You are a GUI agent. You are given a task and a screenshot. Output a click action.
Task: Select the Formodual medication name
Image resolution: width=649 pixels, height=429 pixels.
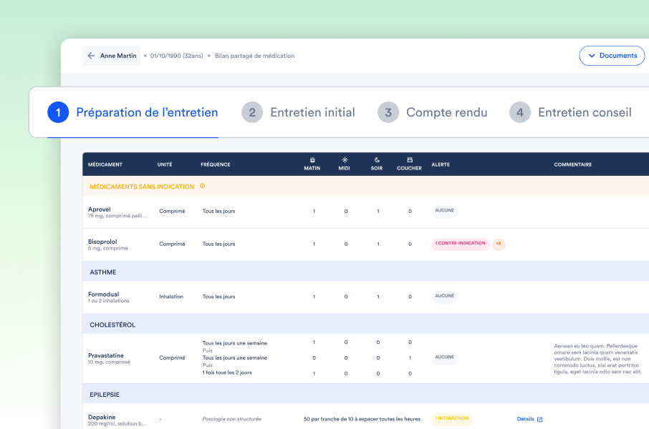coord(103,295)
